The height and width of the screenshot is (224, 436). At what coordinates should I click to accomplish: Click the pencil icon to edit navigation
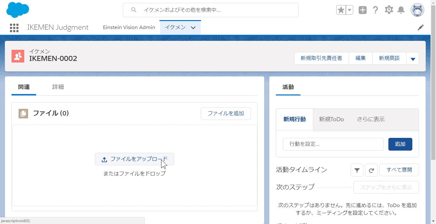(421, 28)
